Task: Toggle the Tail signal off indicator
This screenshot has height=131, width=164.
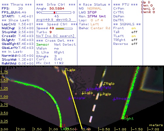Action: pyautogui.click(x=134, y=32)
